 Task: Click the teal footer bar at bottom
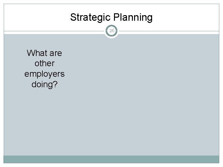click(x=111, y=159)
